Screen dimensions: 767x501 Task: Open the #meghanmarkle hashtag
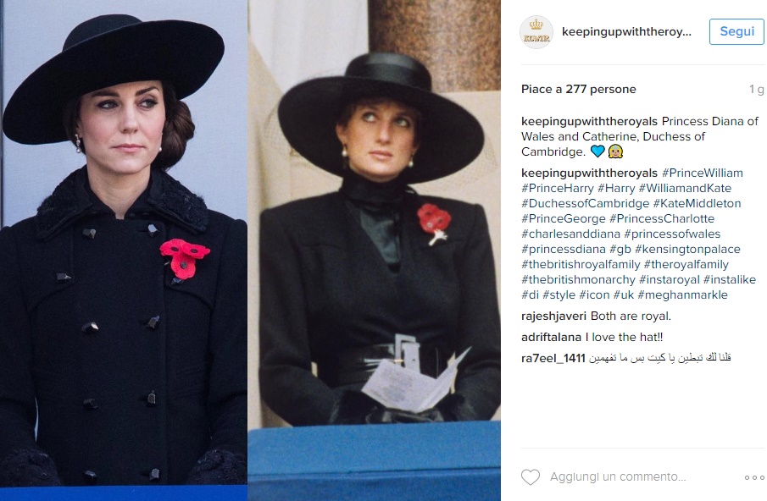[x=682, y=295]
